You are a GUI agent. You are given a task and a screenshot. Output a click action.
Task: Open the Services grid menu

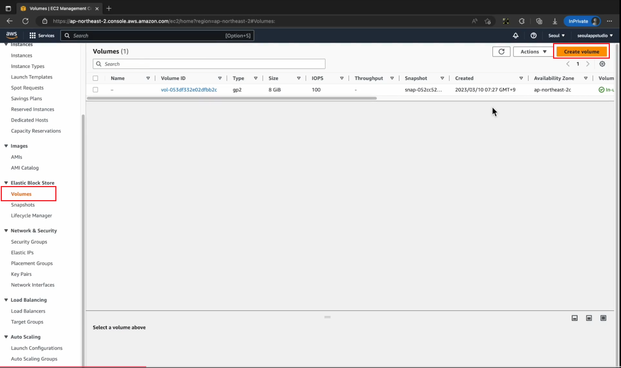click(x=42, y=36)
